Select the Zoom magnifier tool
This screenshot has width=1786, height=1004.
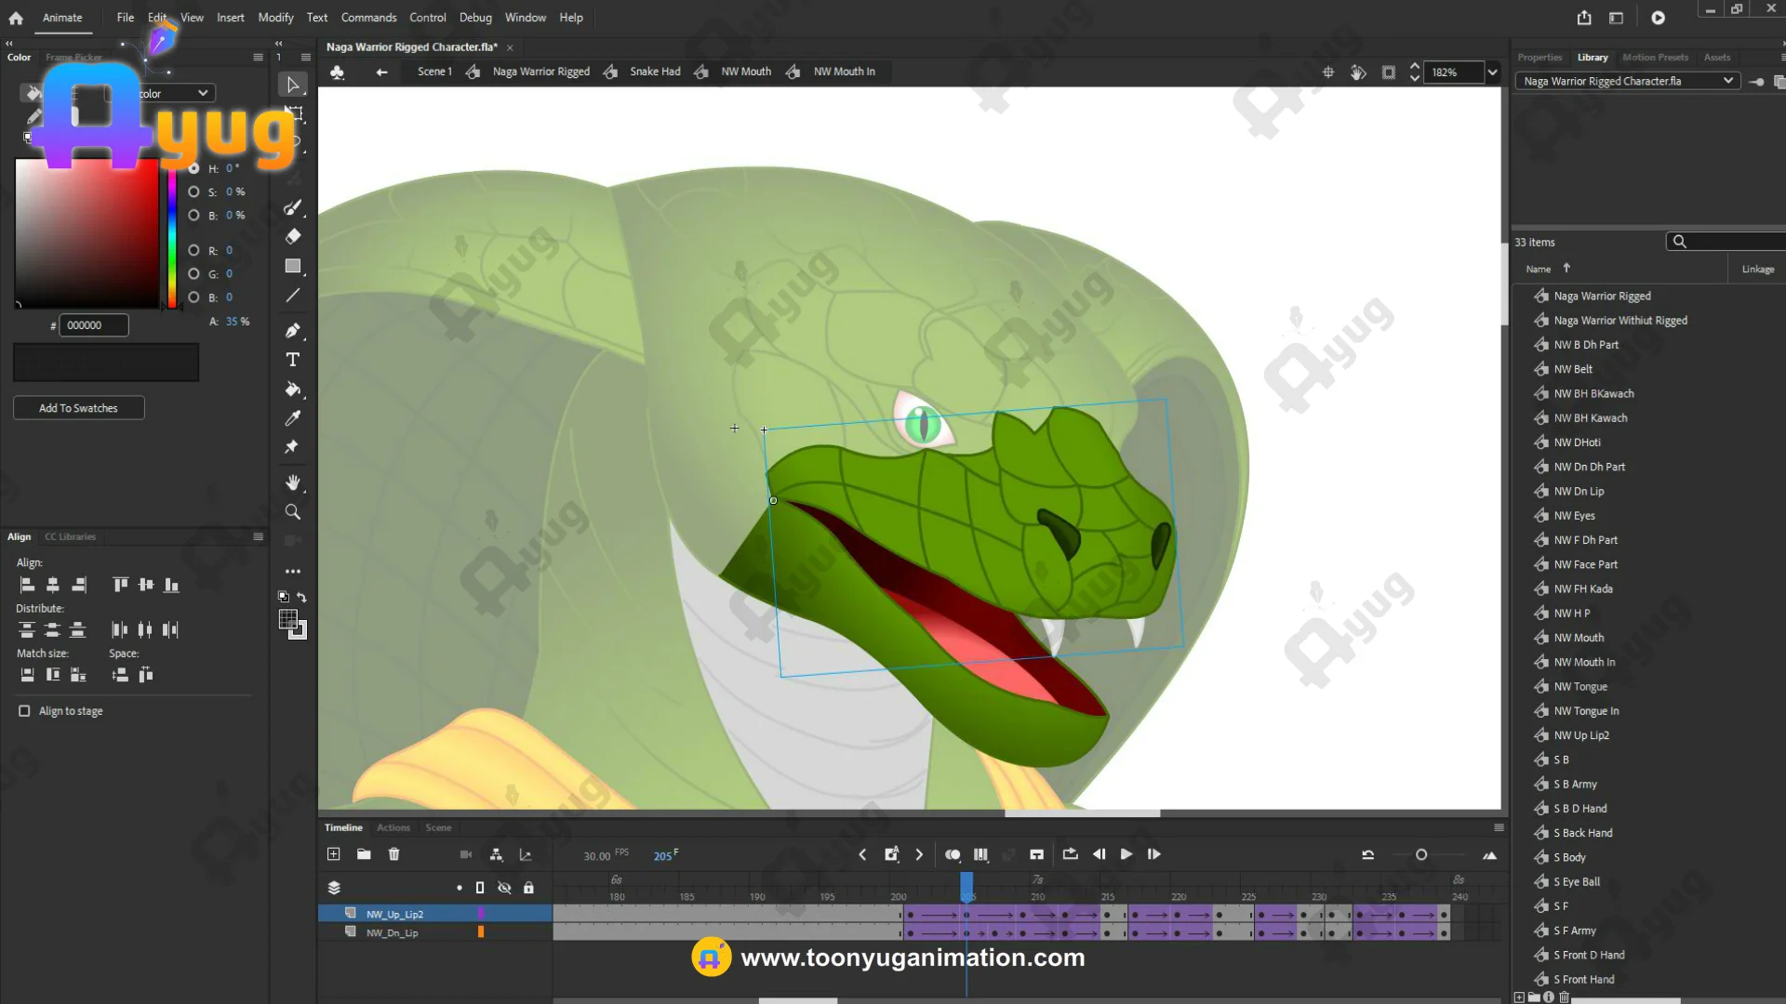tap(293, 512)
